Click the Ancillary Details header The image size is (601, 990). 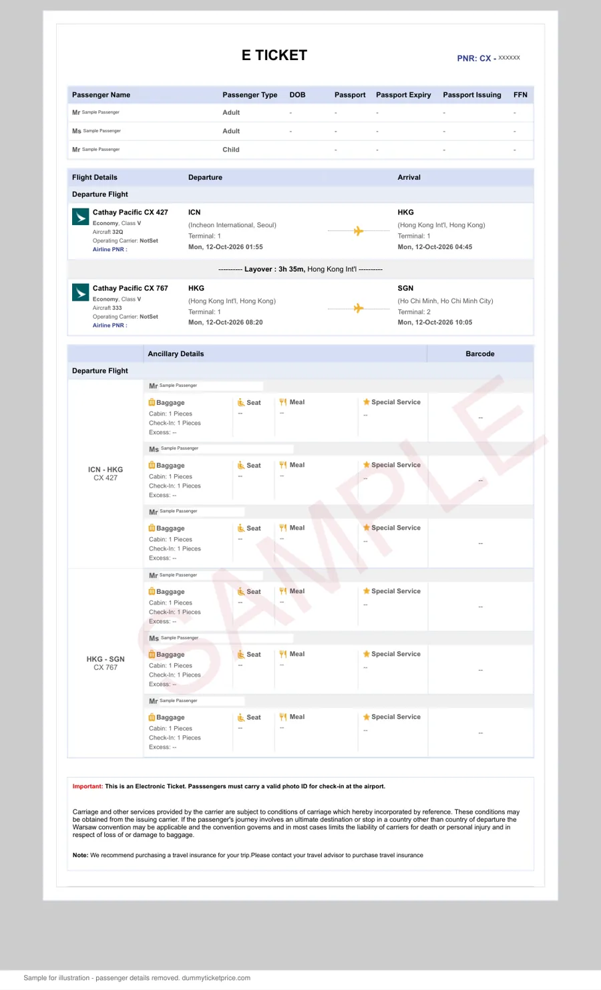(176, 354)
